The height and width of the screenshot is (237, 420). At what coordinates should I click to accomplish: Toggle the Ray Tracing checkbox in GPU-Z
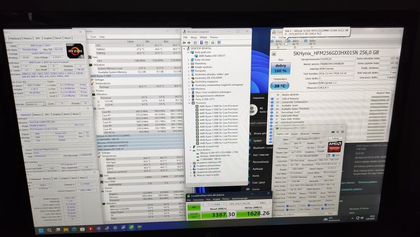298,209
